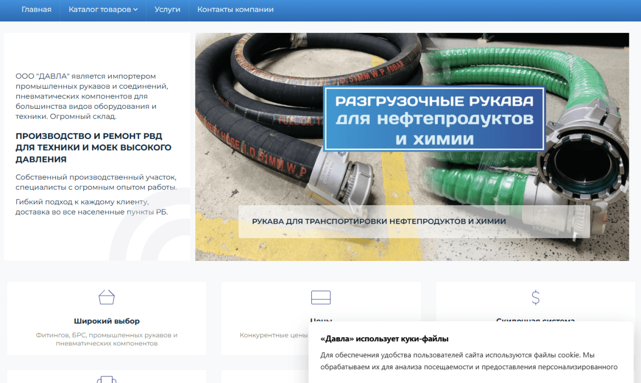This screenshot has height=383, width=641.
Task: Open Контакты компании page
Action: [236, 9]
